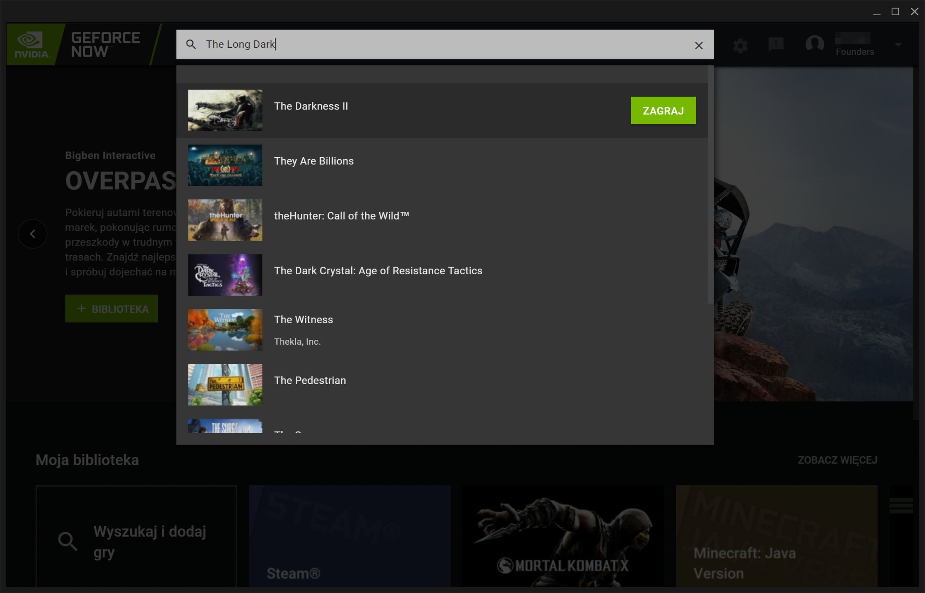This screenshot has width=925, height=593.
Task: Open the feedback notification icon
Action: tap(776, 44)
